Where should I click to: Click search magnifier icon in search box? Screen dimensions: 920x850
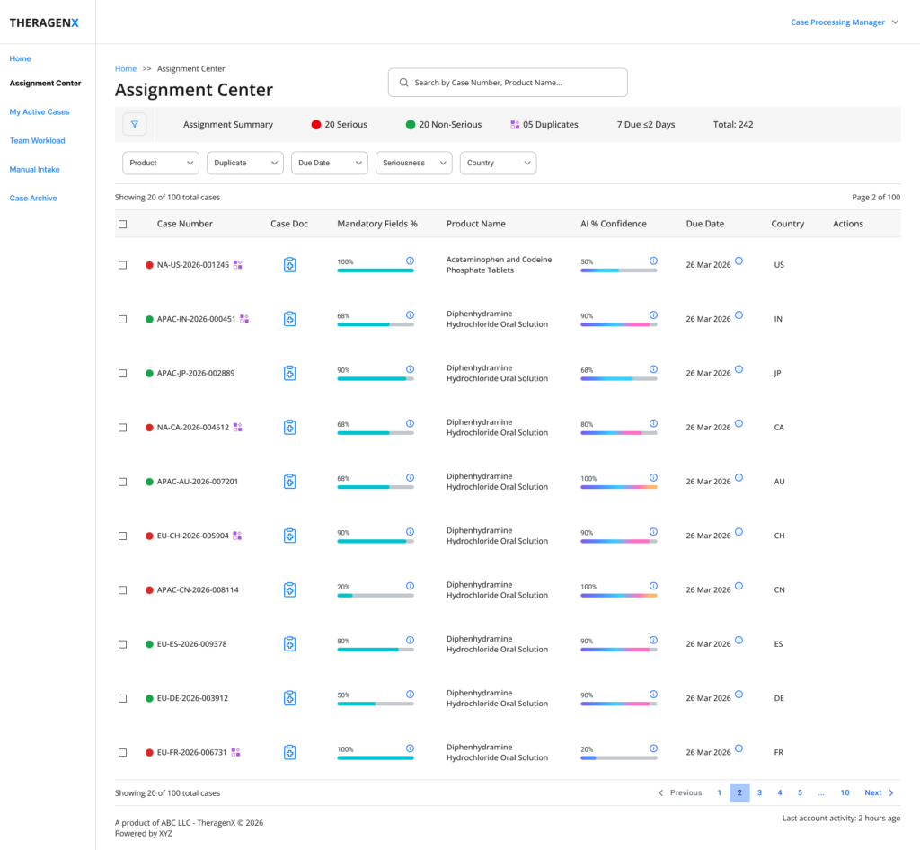click(x=403, y=83)
